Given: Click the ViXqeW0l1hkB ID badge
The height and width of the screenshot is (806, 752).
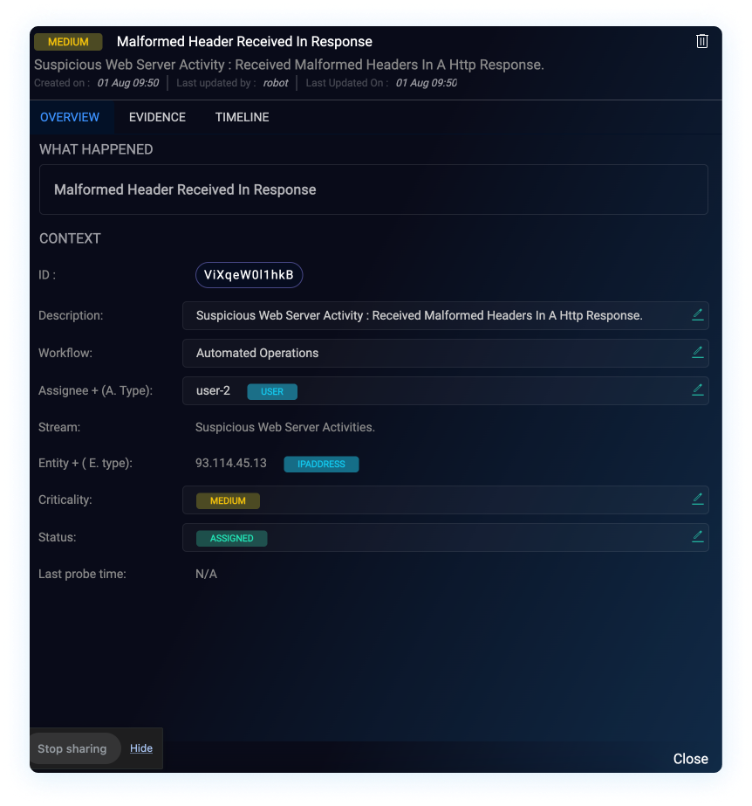Looking at the screenshot, I should tap(249, 275).
